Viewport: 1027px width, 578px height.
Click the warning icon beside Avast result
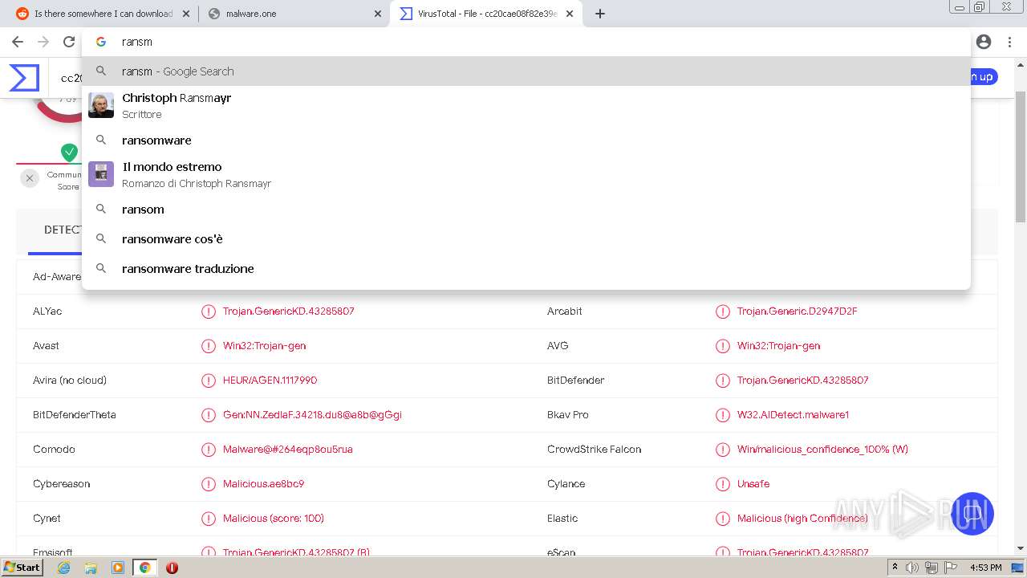[x=209, y=346]
